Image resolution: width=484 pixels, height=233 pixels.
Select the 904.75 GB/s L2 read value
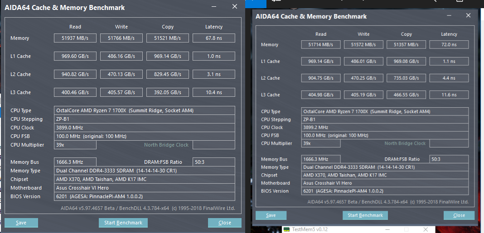pos(321,78)
